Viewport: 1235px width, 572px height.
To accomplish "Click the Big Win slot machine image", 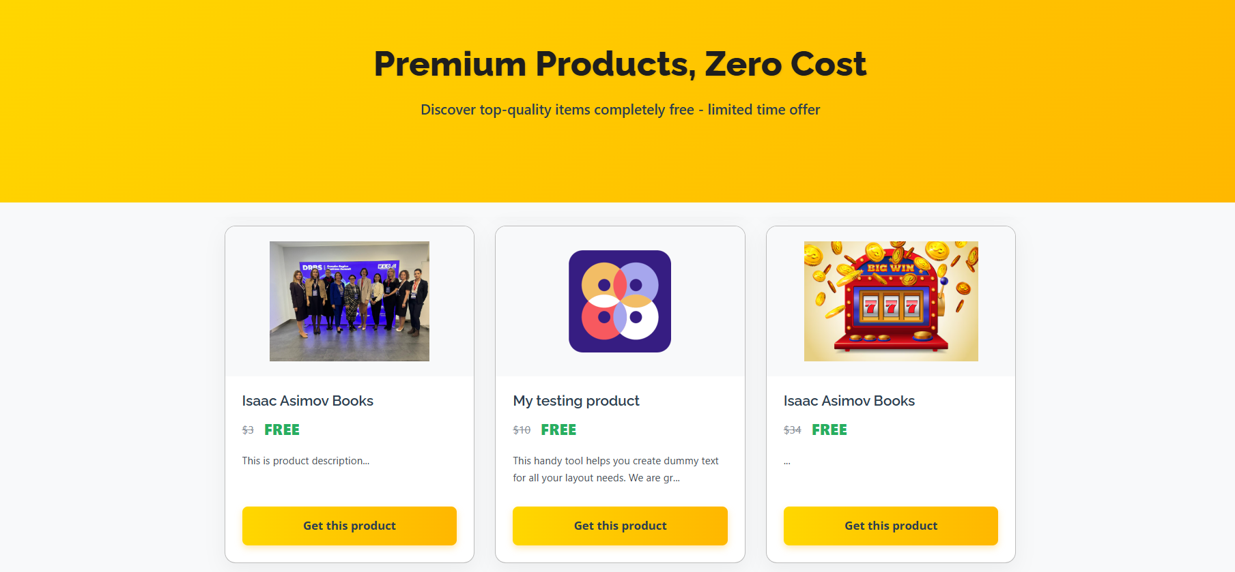I will tap(890, 301).
